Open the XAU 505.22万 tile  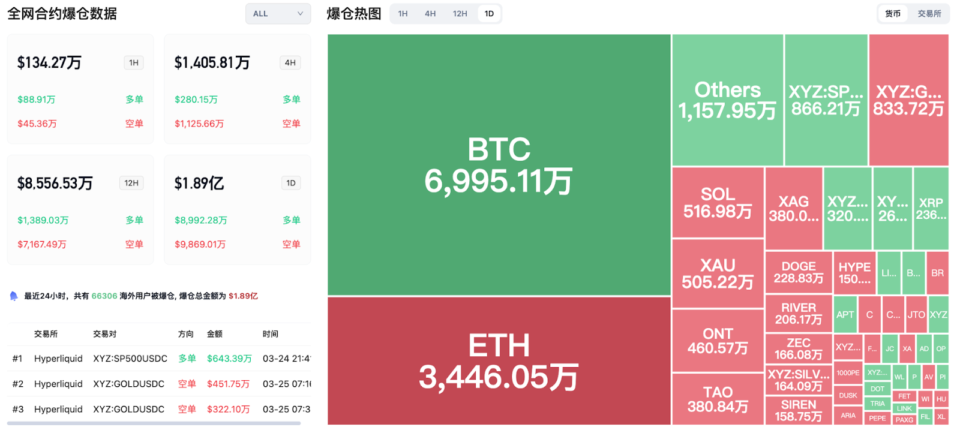click(718, 273)
